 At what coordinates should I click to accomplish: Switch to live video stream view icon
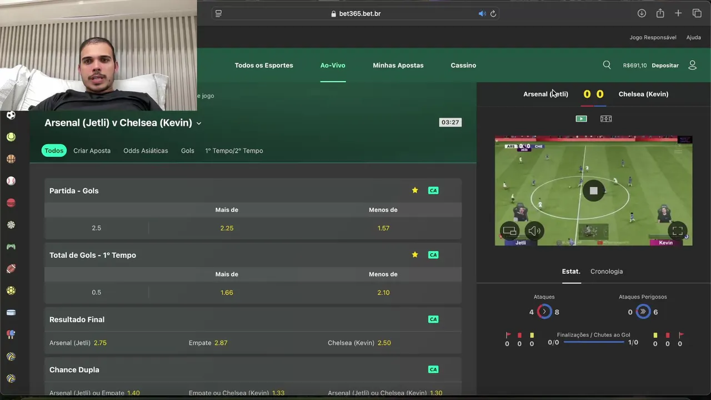(x=581, y=118)
